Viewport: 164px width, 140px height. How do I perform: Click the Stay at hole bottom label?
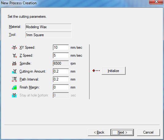[34, 95]
